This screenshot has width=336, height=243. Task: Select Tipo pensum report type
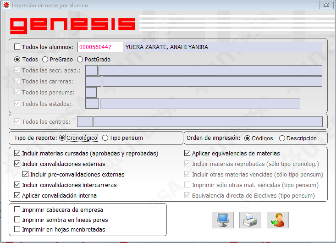[105, 138]
